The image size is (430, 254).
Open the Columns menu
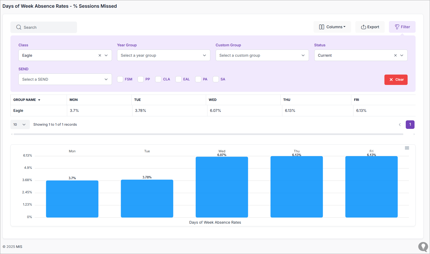[332, 27]
